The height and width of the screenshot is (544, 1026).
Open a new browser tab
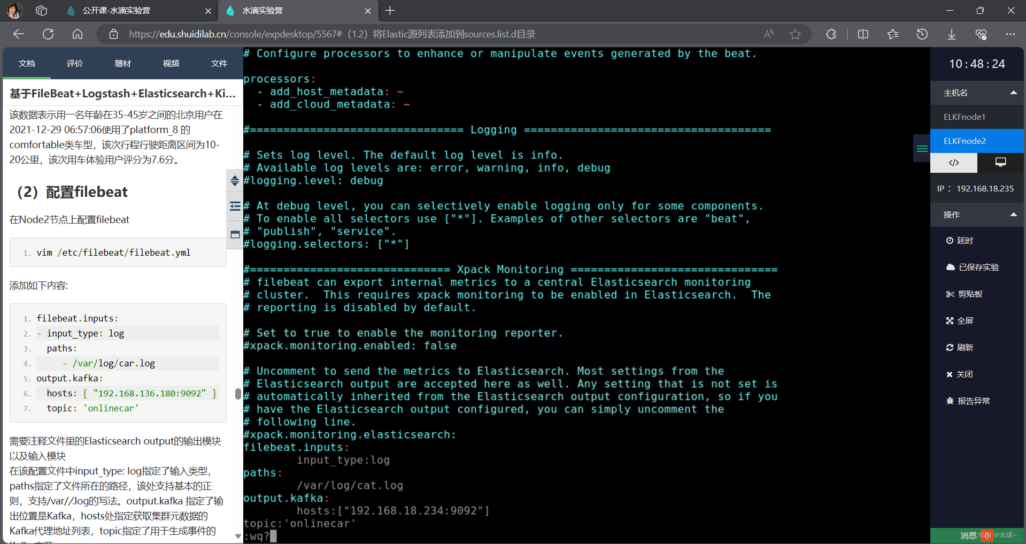(x=390, y=10)
